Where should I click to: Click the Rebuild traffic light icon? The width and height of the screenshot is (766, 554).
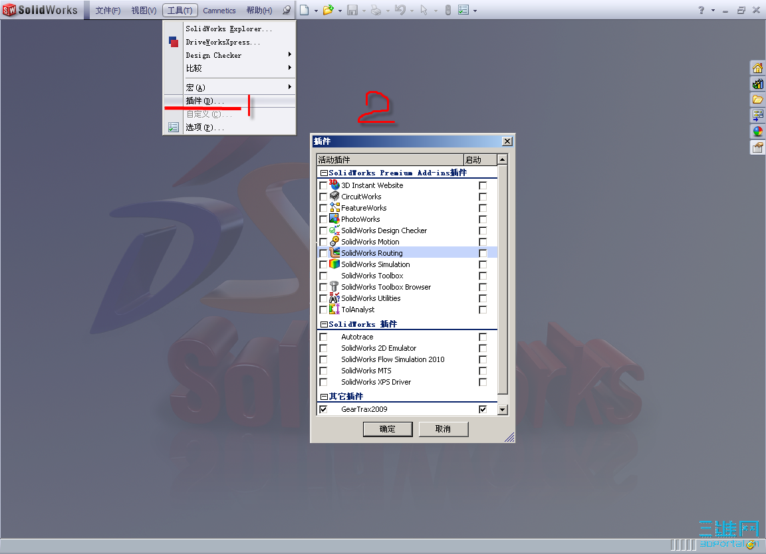447,10
